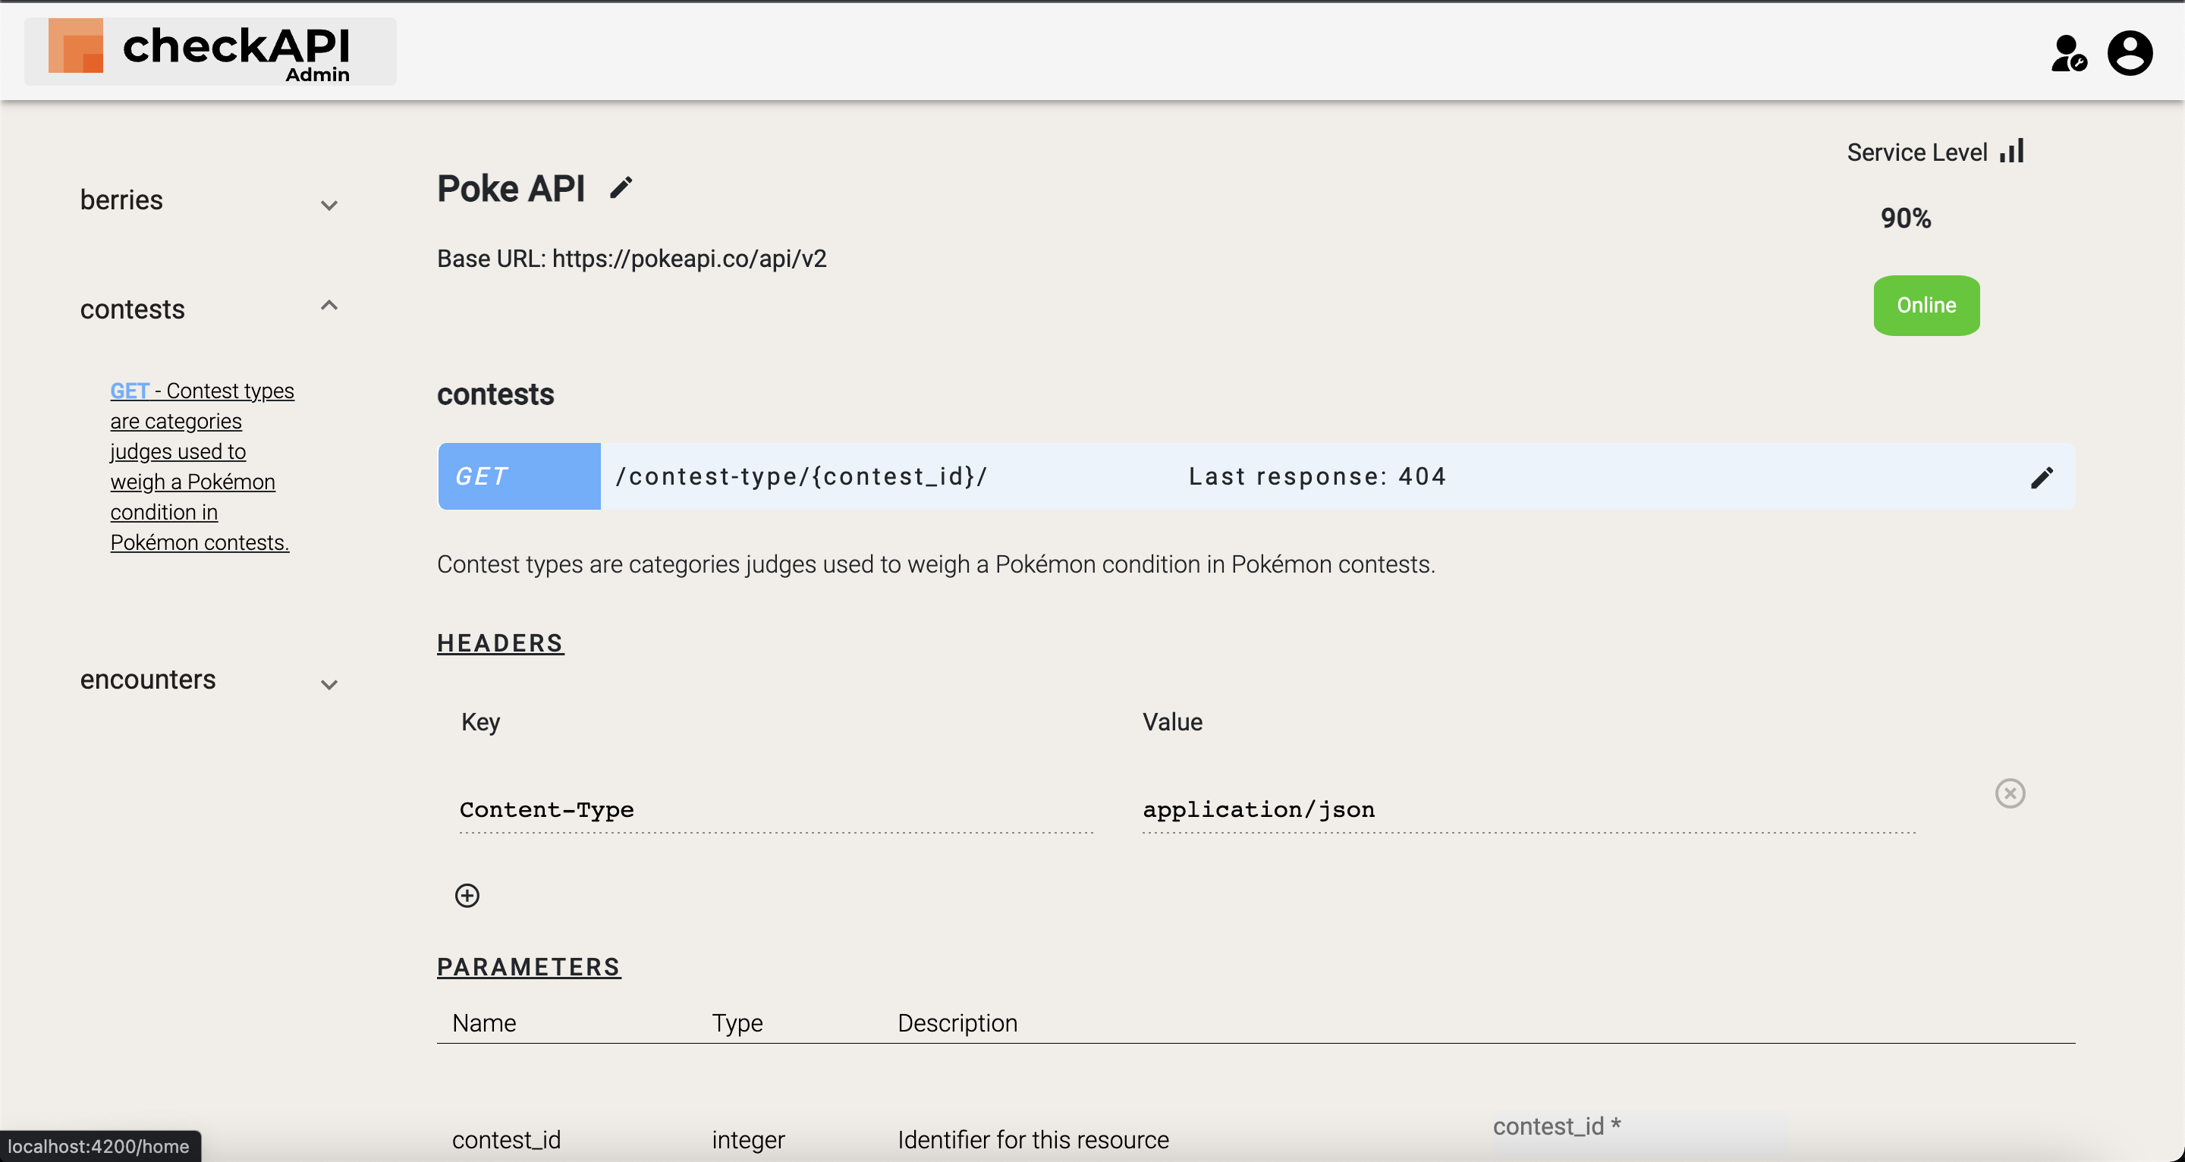Viewport: 2185px width, 1162px height.
Task: Click the Content-Type key field
Action: point(776,810)
